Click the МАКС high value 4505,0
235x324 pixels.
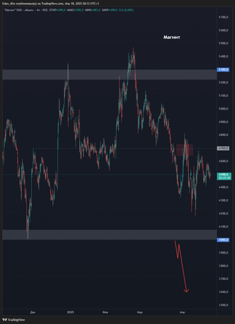tap(79, 10)
